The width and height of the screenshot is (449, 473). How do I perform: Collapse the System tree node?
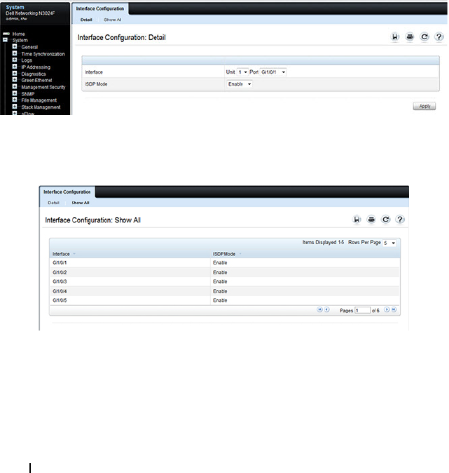[5, 40]
